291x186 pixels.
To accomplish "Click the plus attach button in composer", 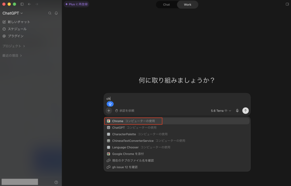I will [109, 111].
